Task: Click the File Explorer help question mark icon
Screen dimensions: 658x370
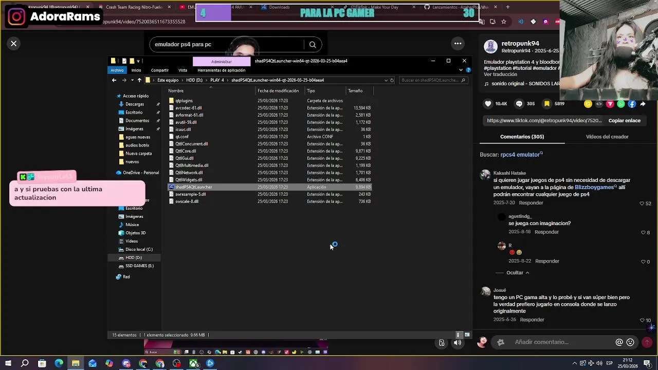Action: pyautogui.click(x=467, y=70)
